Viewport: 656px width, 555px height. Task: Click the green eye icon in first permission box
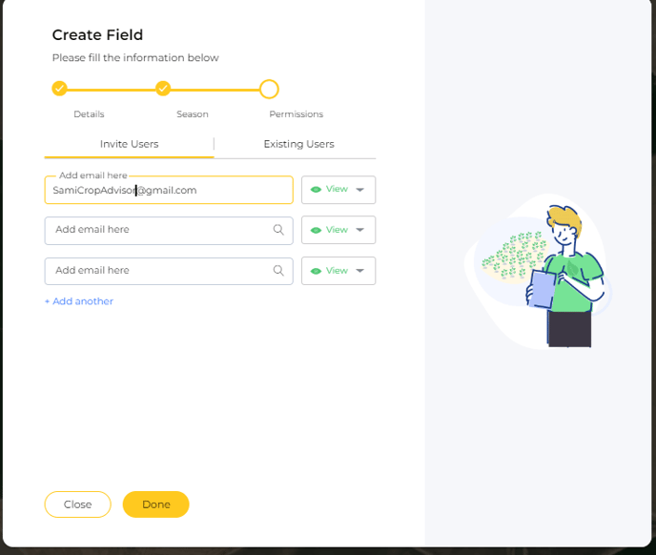tap(316, 190)
